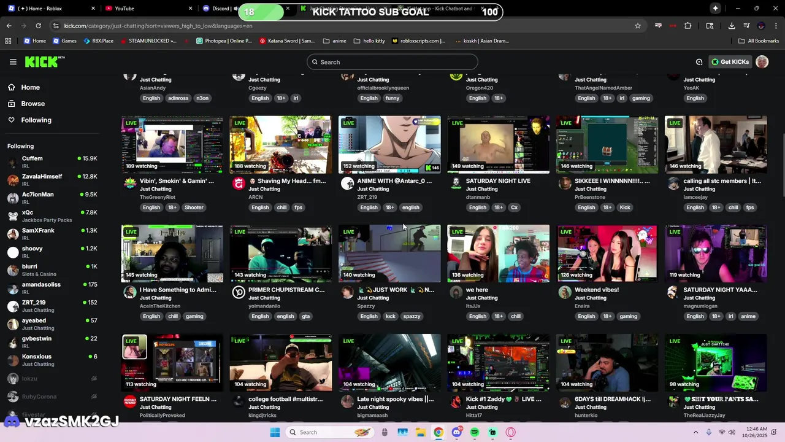Open the RBX.Place bookmark
This screenshot has height=442, width=785.
[98, 41]
